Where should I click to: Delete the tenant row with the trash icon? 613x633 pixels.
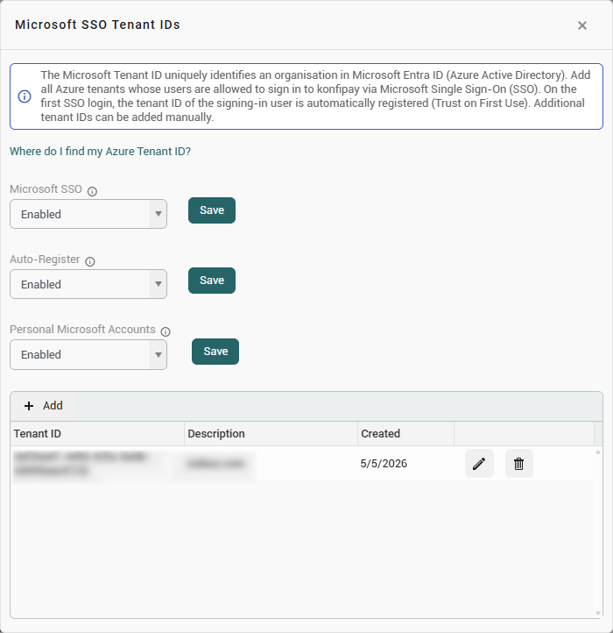[519, 464]
